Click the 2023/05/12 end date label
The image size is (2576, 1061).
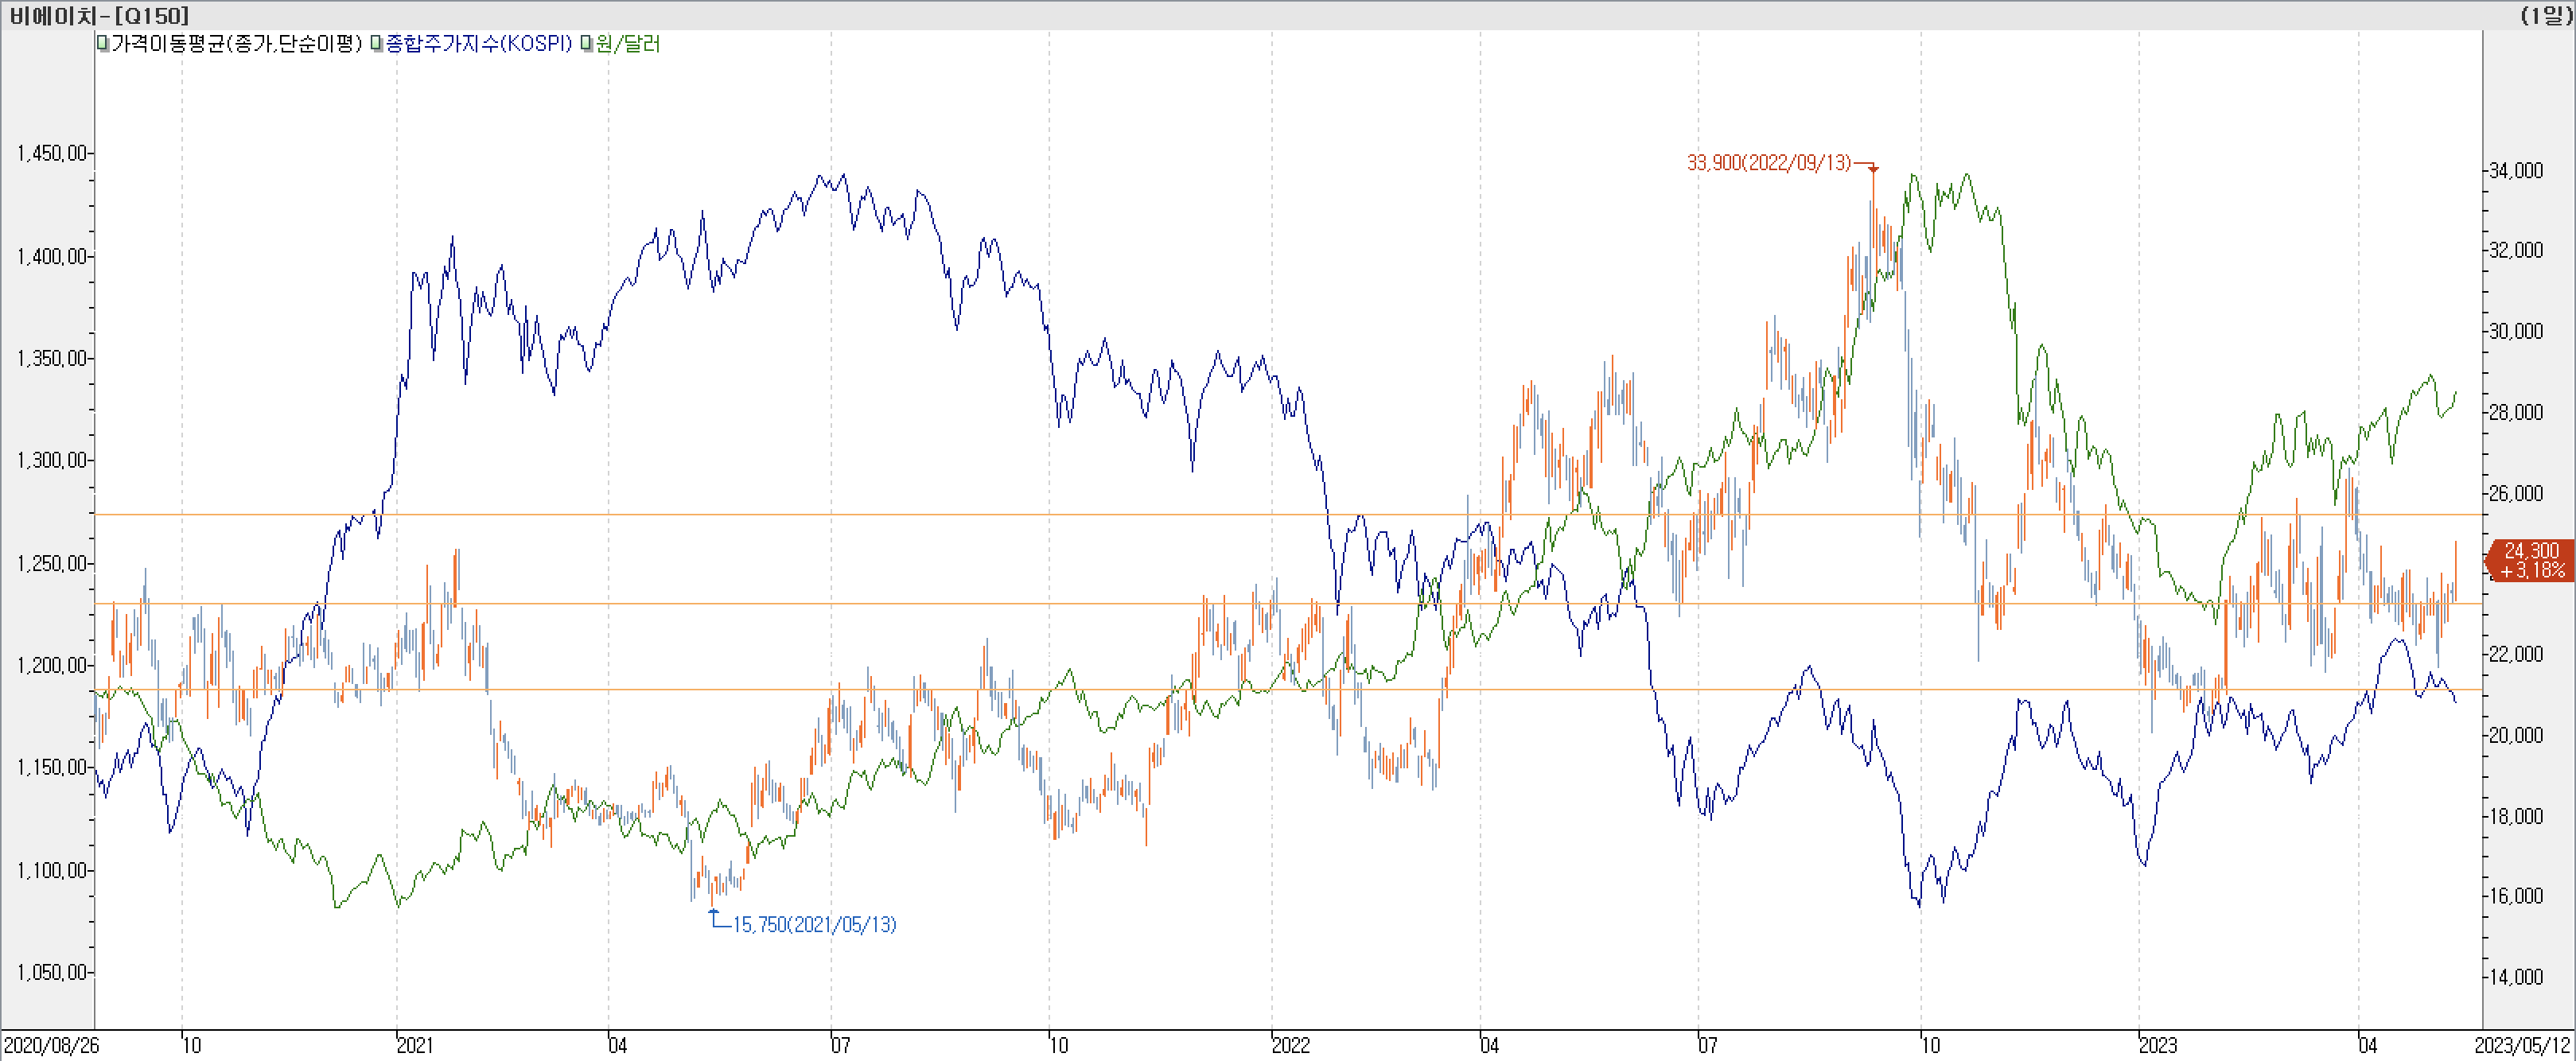coord(2524,1046)
